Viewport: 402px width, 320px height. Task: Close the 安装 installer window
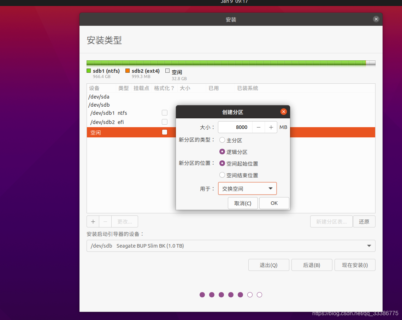coord(376,19)
